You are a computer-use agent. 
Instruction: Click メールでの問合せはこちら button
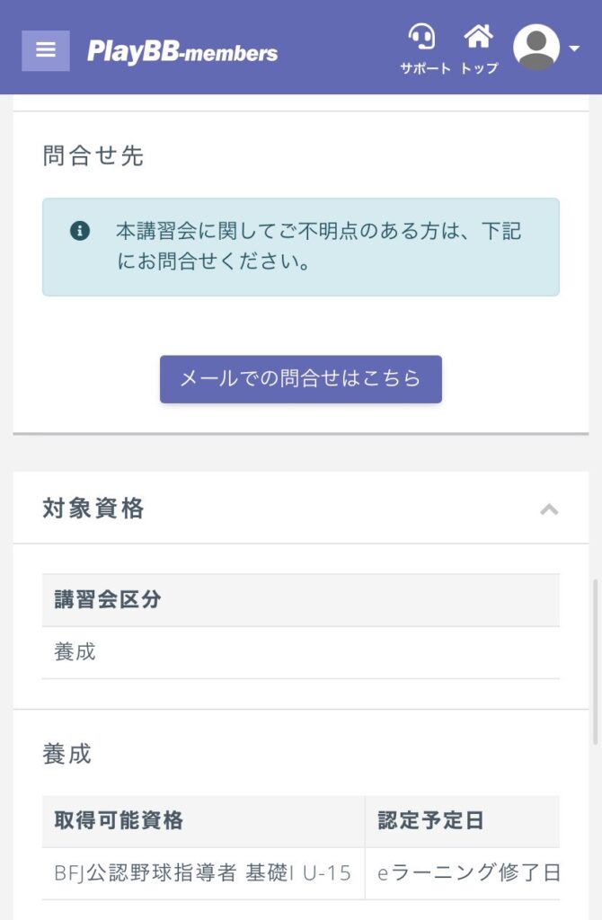[x=300, y=379]
